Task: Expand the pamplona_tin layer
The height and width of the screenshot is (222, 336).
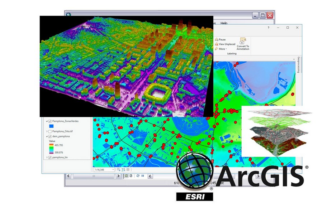Action: 47,158
